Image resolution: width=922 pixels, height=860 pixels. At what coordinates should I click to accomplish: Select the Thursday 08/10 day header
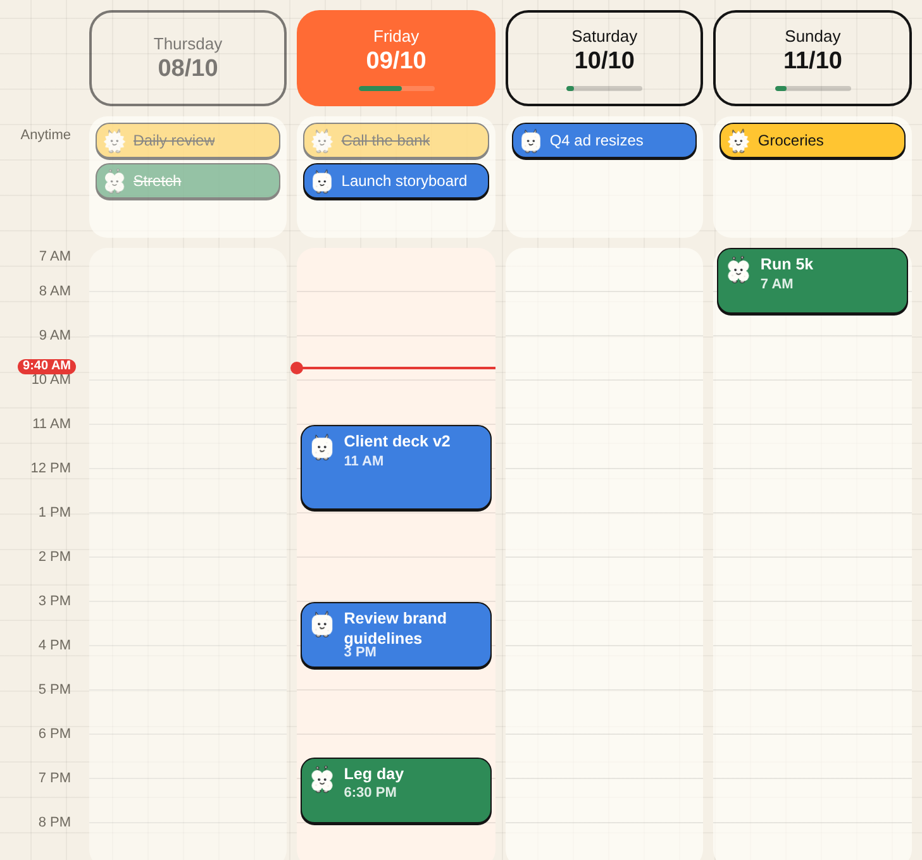[188, 58]
